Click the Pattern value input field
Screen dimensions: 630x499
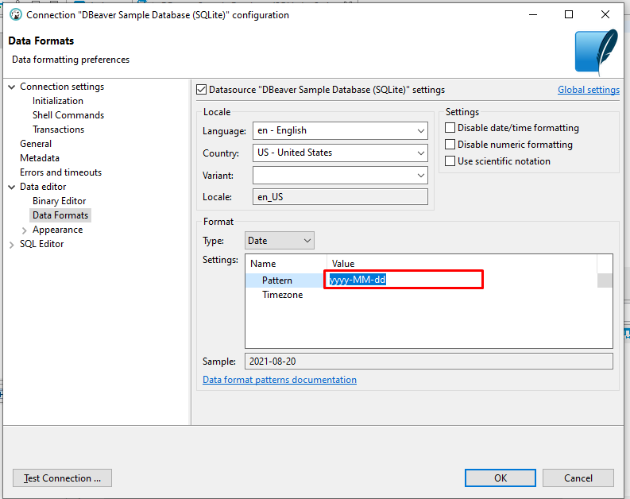click(404, 279)
